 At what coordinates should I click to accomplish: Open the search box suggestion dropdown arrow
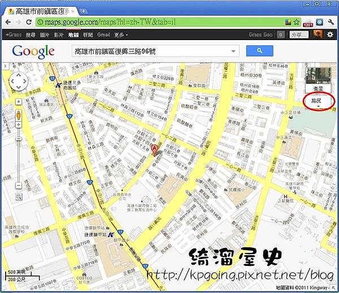pos(233,51)
